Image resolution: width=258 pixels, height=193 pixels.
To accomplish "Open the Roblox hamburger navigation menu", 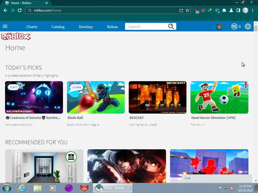I will [x=5, y=26].
